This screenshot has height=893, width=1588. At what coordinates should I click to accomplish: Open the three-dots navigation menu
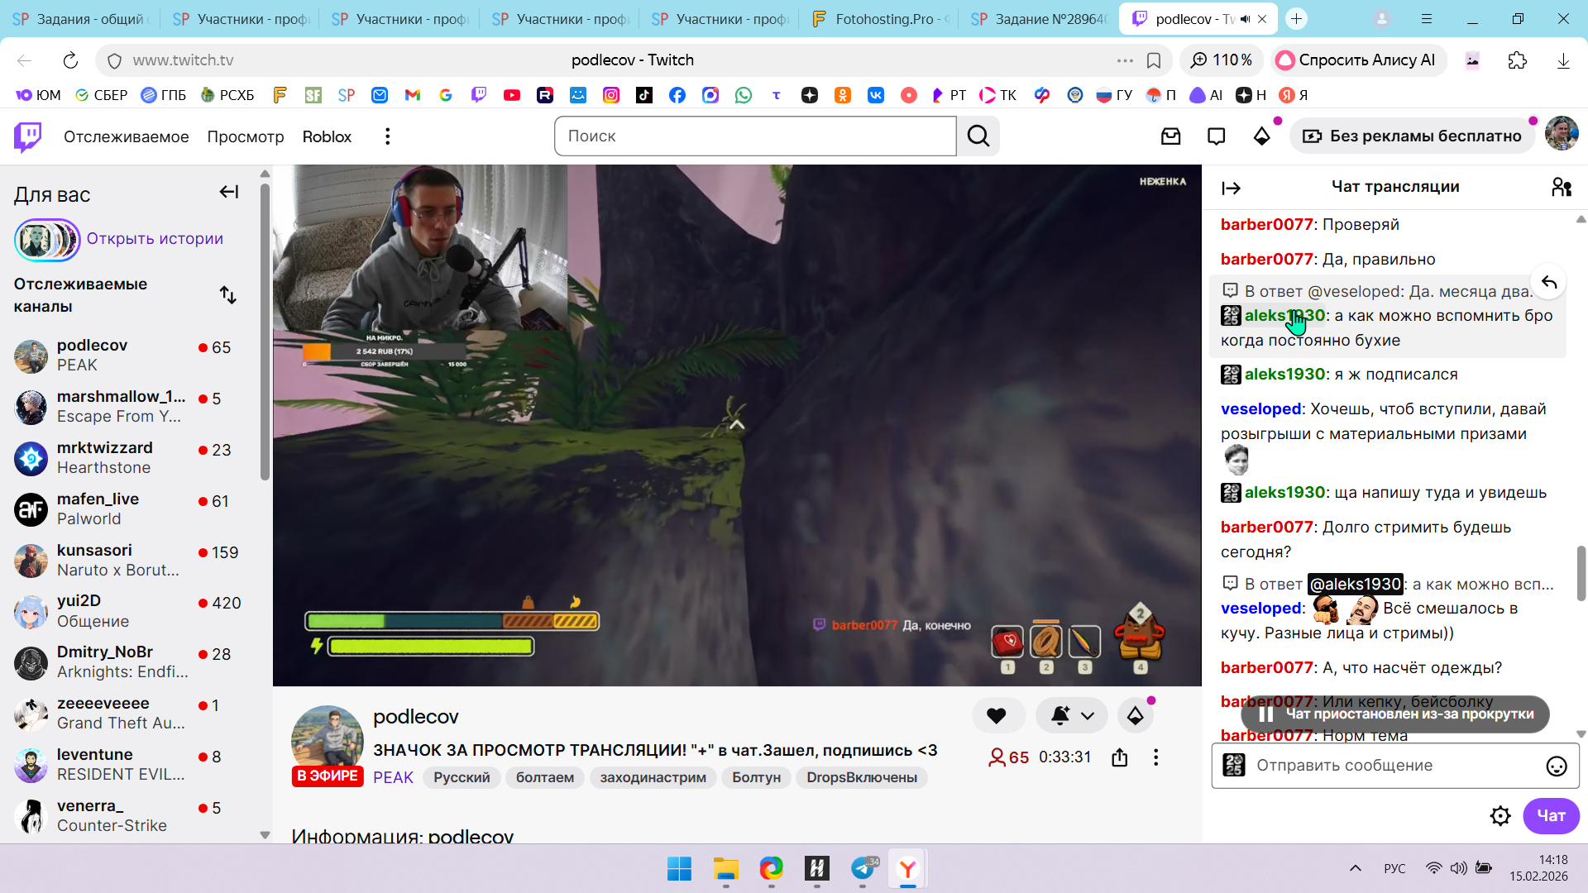(387, 136)
